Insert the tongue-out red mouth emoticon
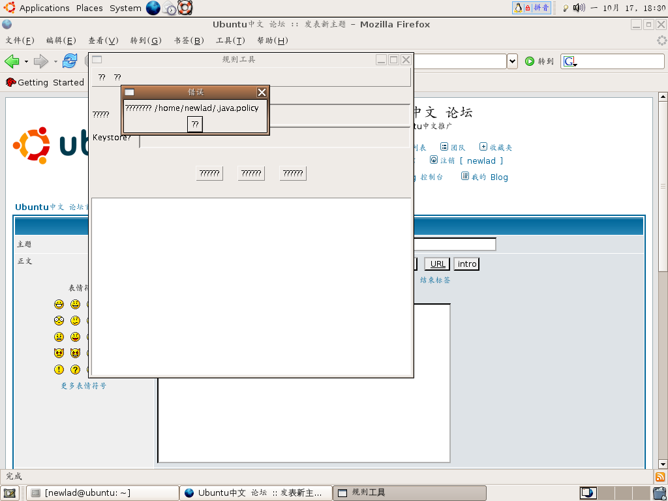This screenshot has width=668, height=501. click(x=76, y=337)
